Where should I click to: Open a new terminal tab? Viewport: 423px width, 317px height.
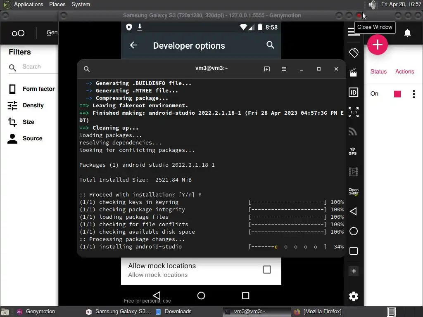coord(266,69)
